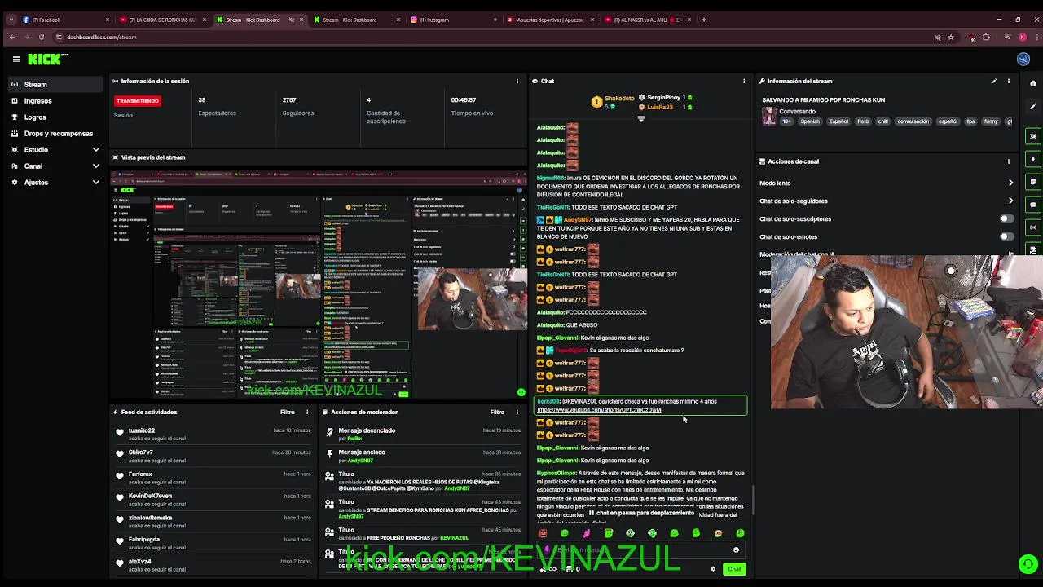Viewport: 1043px width, 587px height.
Task: Expand the Ajustes sidebar section
Action: tap(55, 183)
